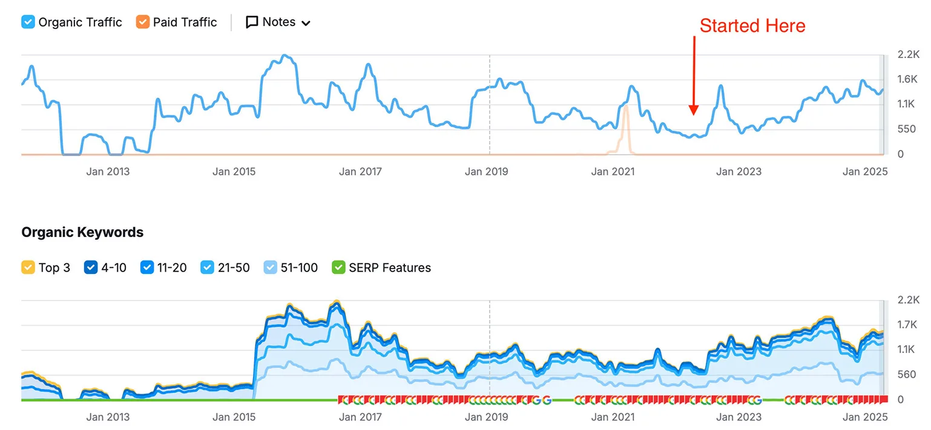Image resolution: width=931 pixels, height=430 pixels.
Task: Disable the SERP Features checkbox
Action: point(338,267)
